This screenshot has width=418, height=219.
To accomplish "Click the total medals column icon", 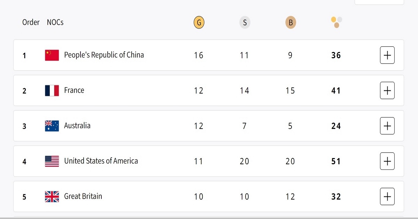I will 336,22.
